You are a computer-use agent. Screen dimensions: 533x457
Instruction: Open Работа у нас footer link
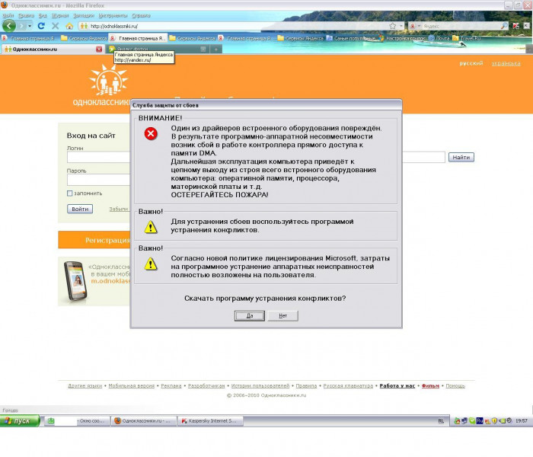397,386
